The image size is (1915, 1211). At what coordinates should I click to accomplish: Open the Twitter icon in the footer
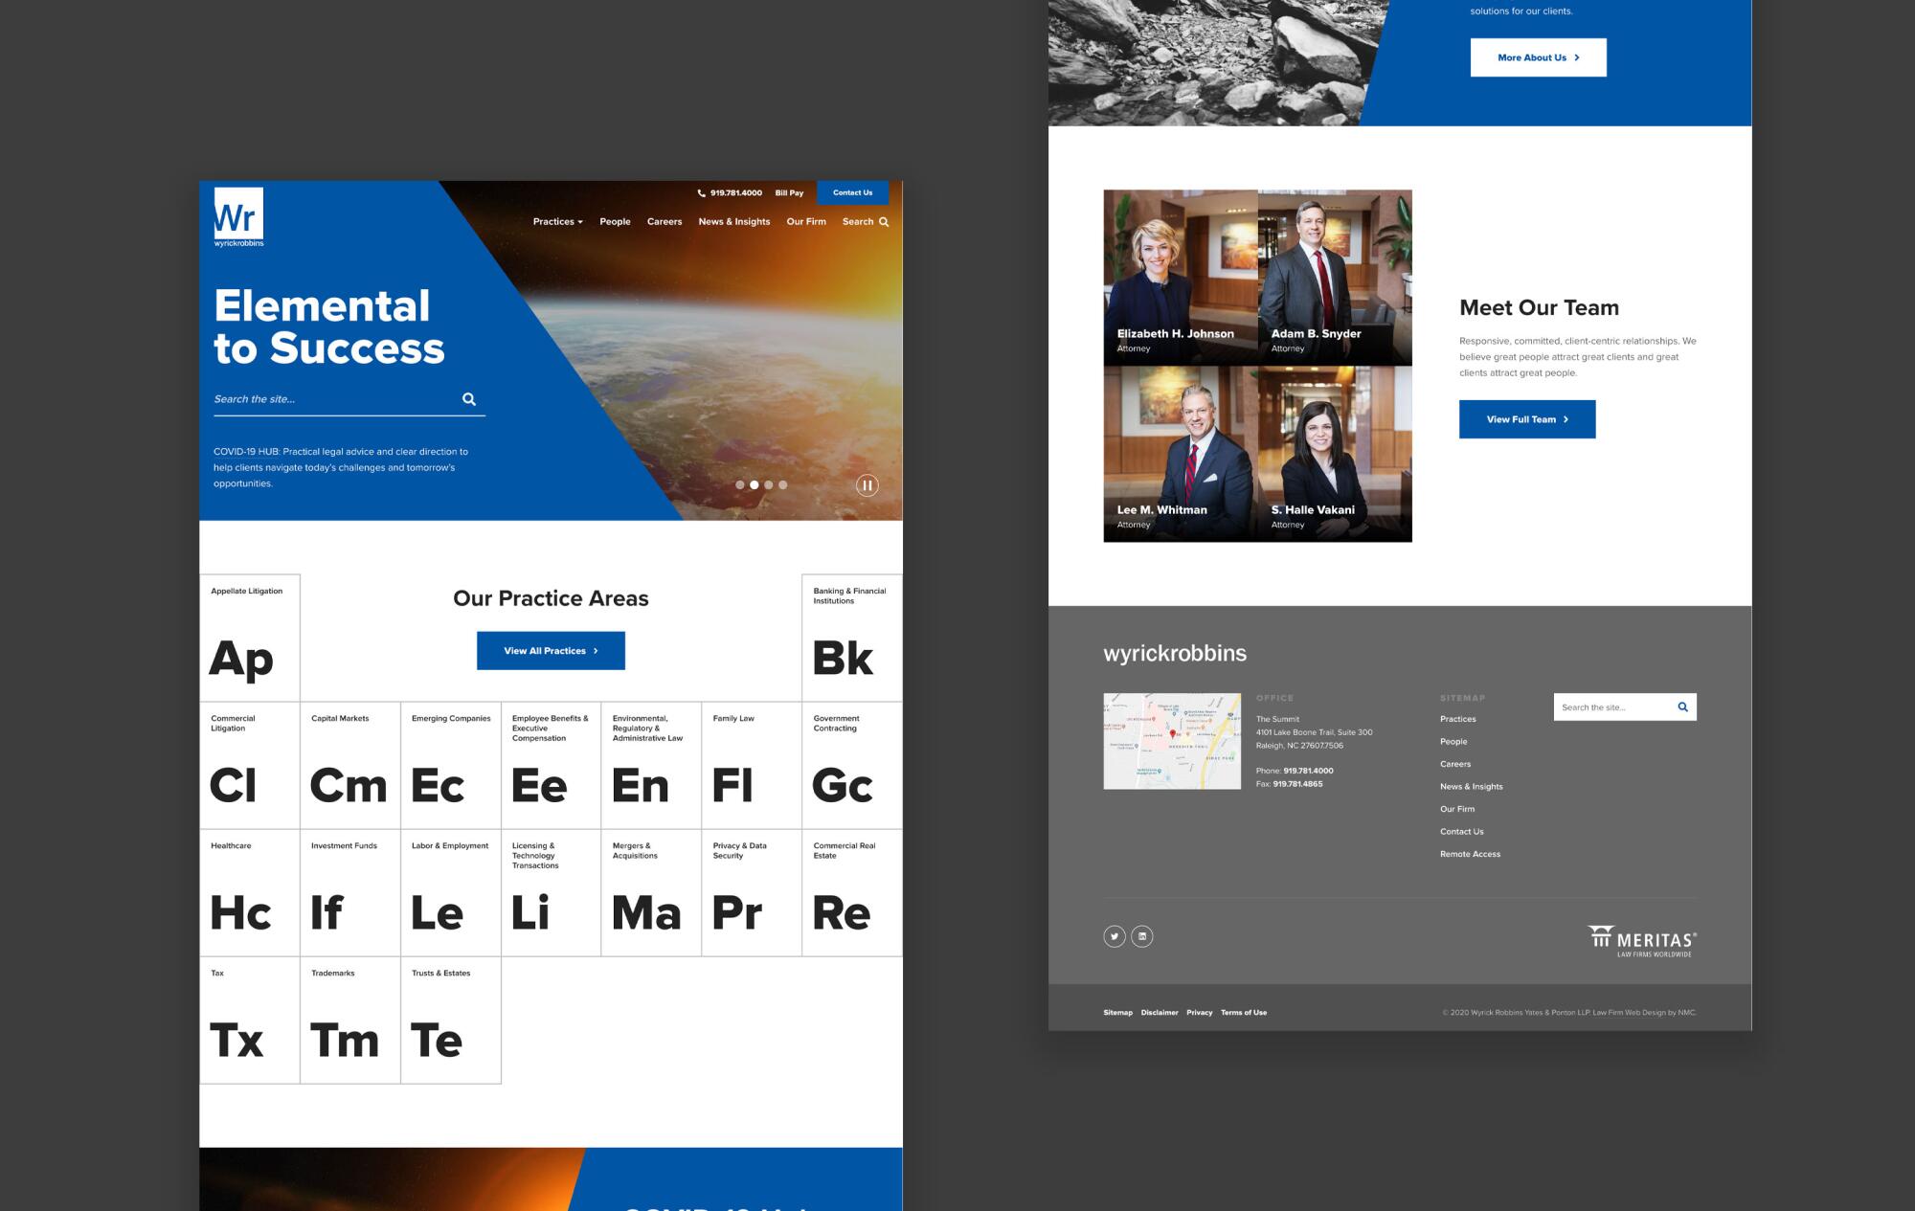coord(1114,936)
